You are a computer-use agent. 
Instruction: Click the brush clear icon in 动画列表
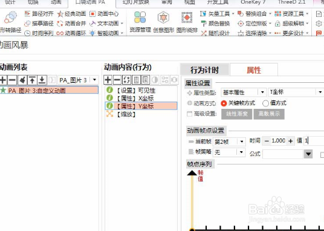(x=22, y=80)
